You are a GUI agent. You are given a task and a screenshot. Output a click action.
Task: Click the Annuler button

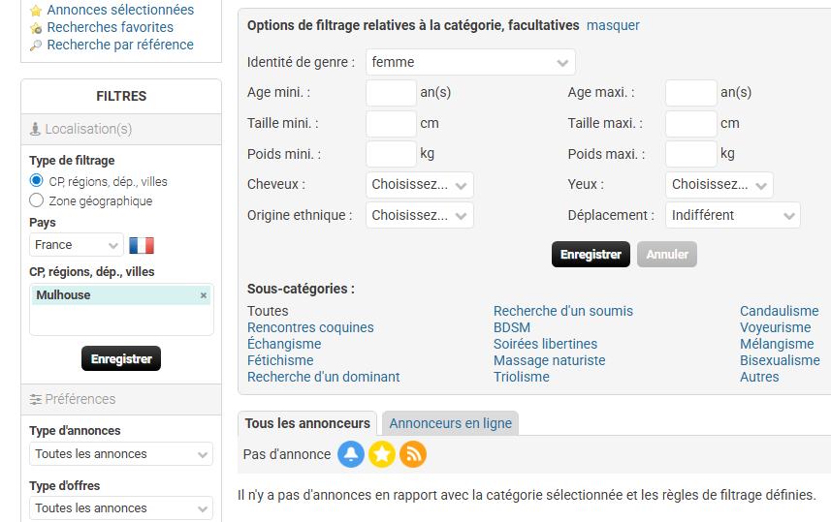point(667,255)
